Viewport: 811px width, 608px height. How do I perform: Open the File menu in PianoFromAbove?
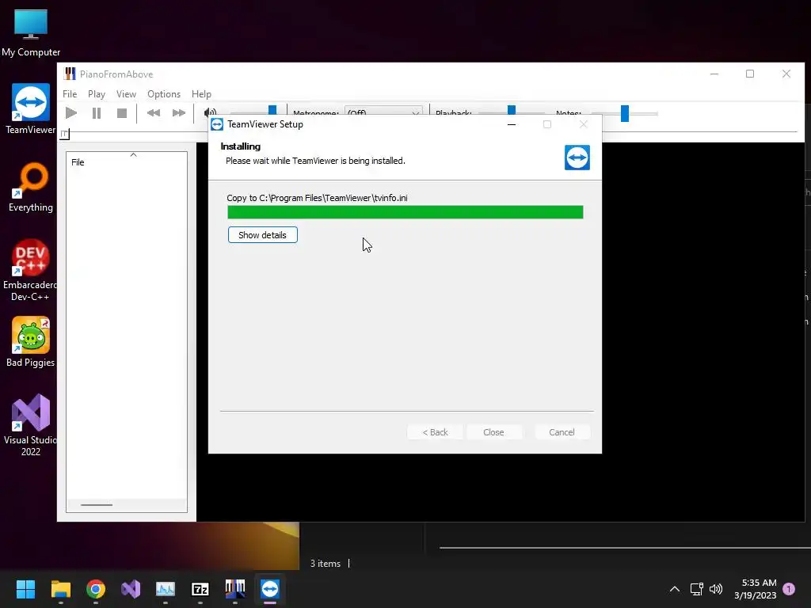[70, 94]
